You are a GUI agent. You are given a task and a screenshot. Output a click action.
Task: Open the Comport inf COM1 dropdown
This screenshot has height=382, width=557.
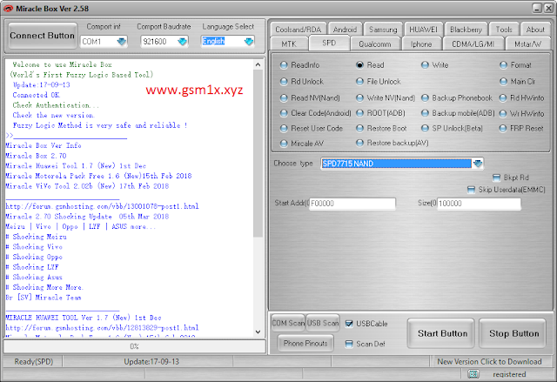pos(122,42)
